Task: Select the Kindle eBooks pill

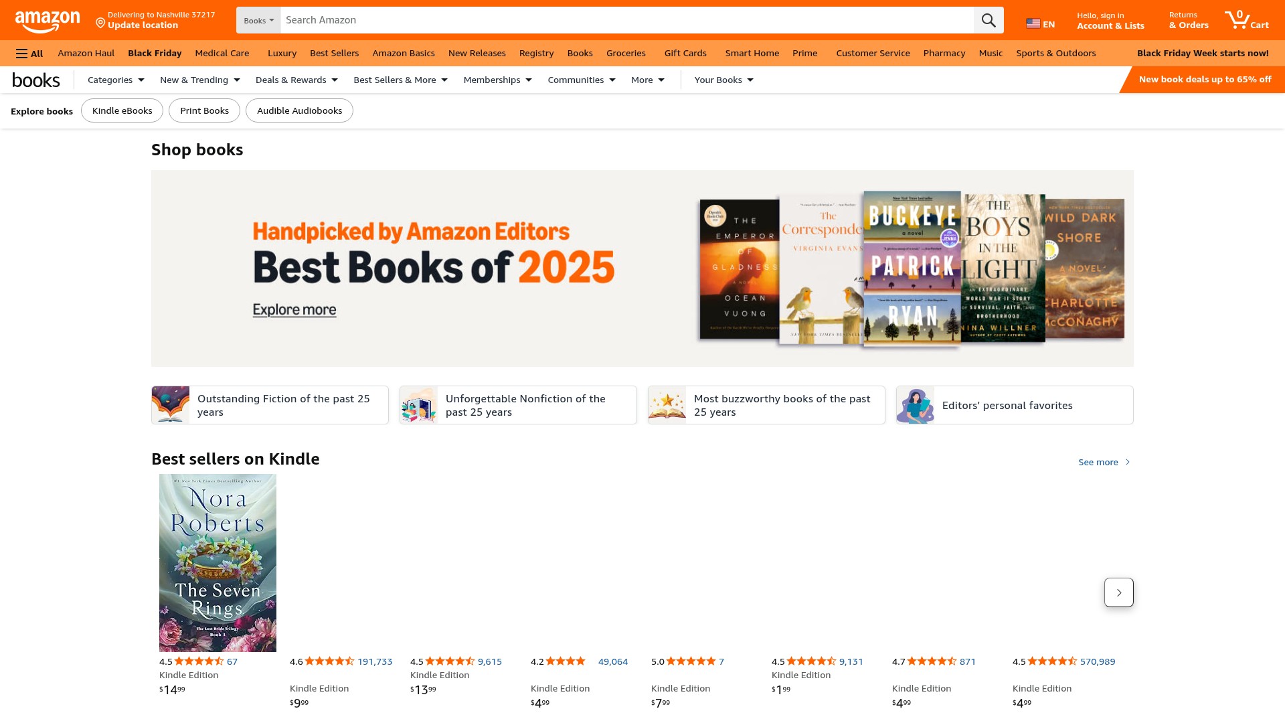Action: tap(122, 110)
